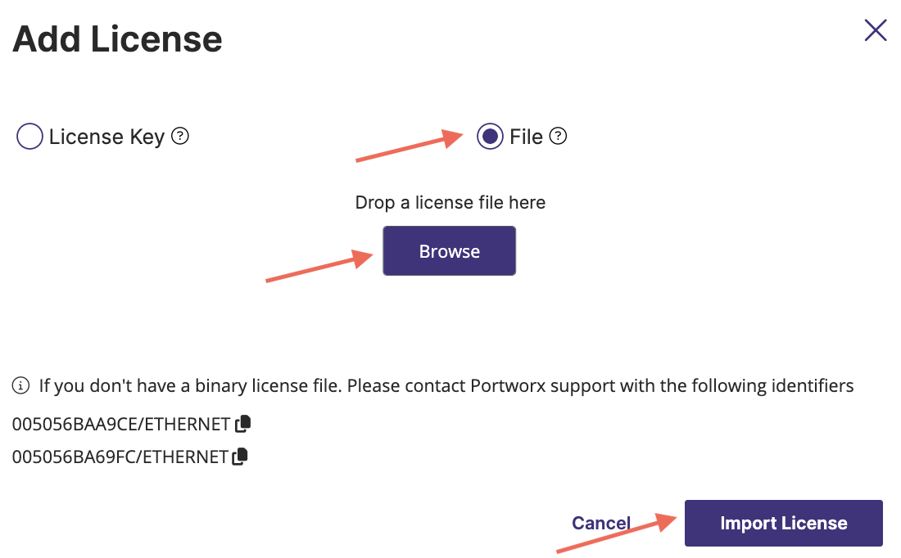
Task: Select the File radio button
Action: click(490, 137)
